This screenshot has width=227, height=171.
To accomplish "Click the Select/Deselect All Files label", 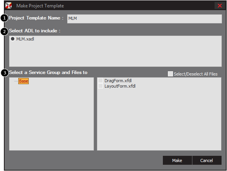I will tap(196, 74).
